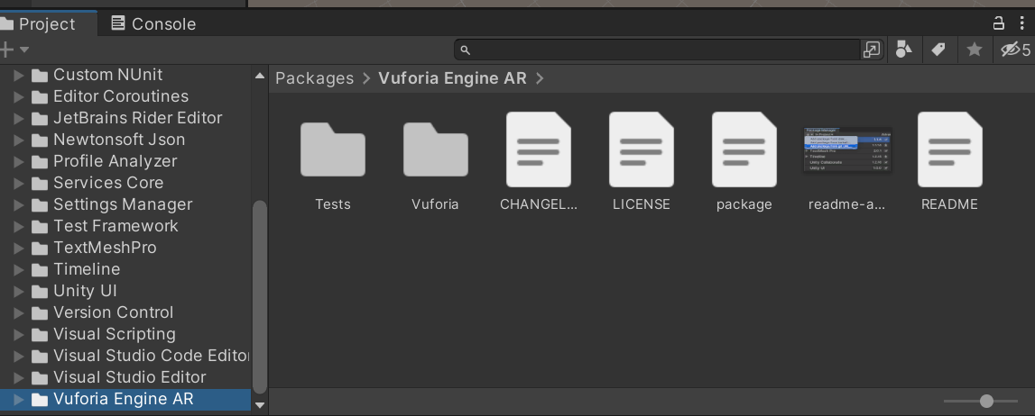Toggle hidden packages visibility eye icon
This screenshot has height=416, width=1035.
tap(1015, 50)
